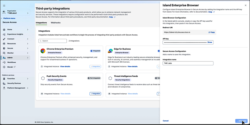Click the Security Devices icon
The width and height of the screenshot is (250, 125).
4,83
